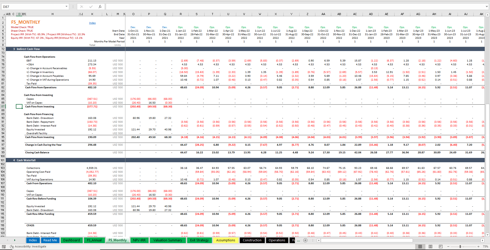Click the Equity IRR summary text
The height and width of the screenshot is (250, 490).
[x=47, y=38]
